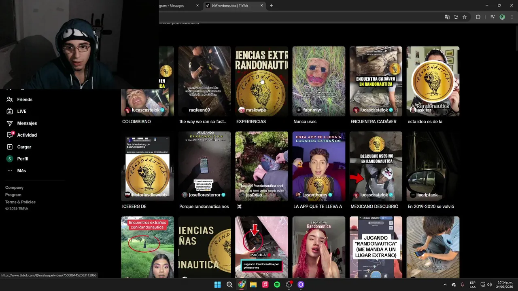Open jas0nllo's found box video thumbnail
Screen dimensions: 518x291
262,167
